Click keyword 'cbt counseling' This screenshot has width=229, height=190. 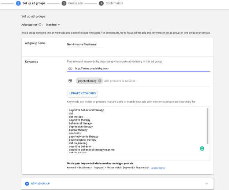click(x=78, y=143)
